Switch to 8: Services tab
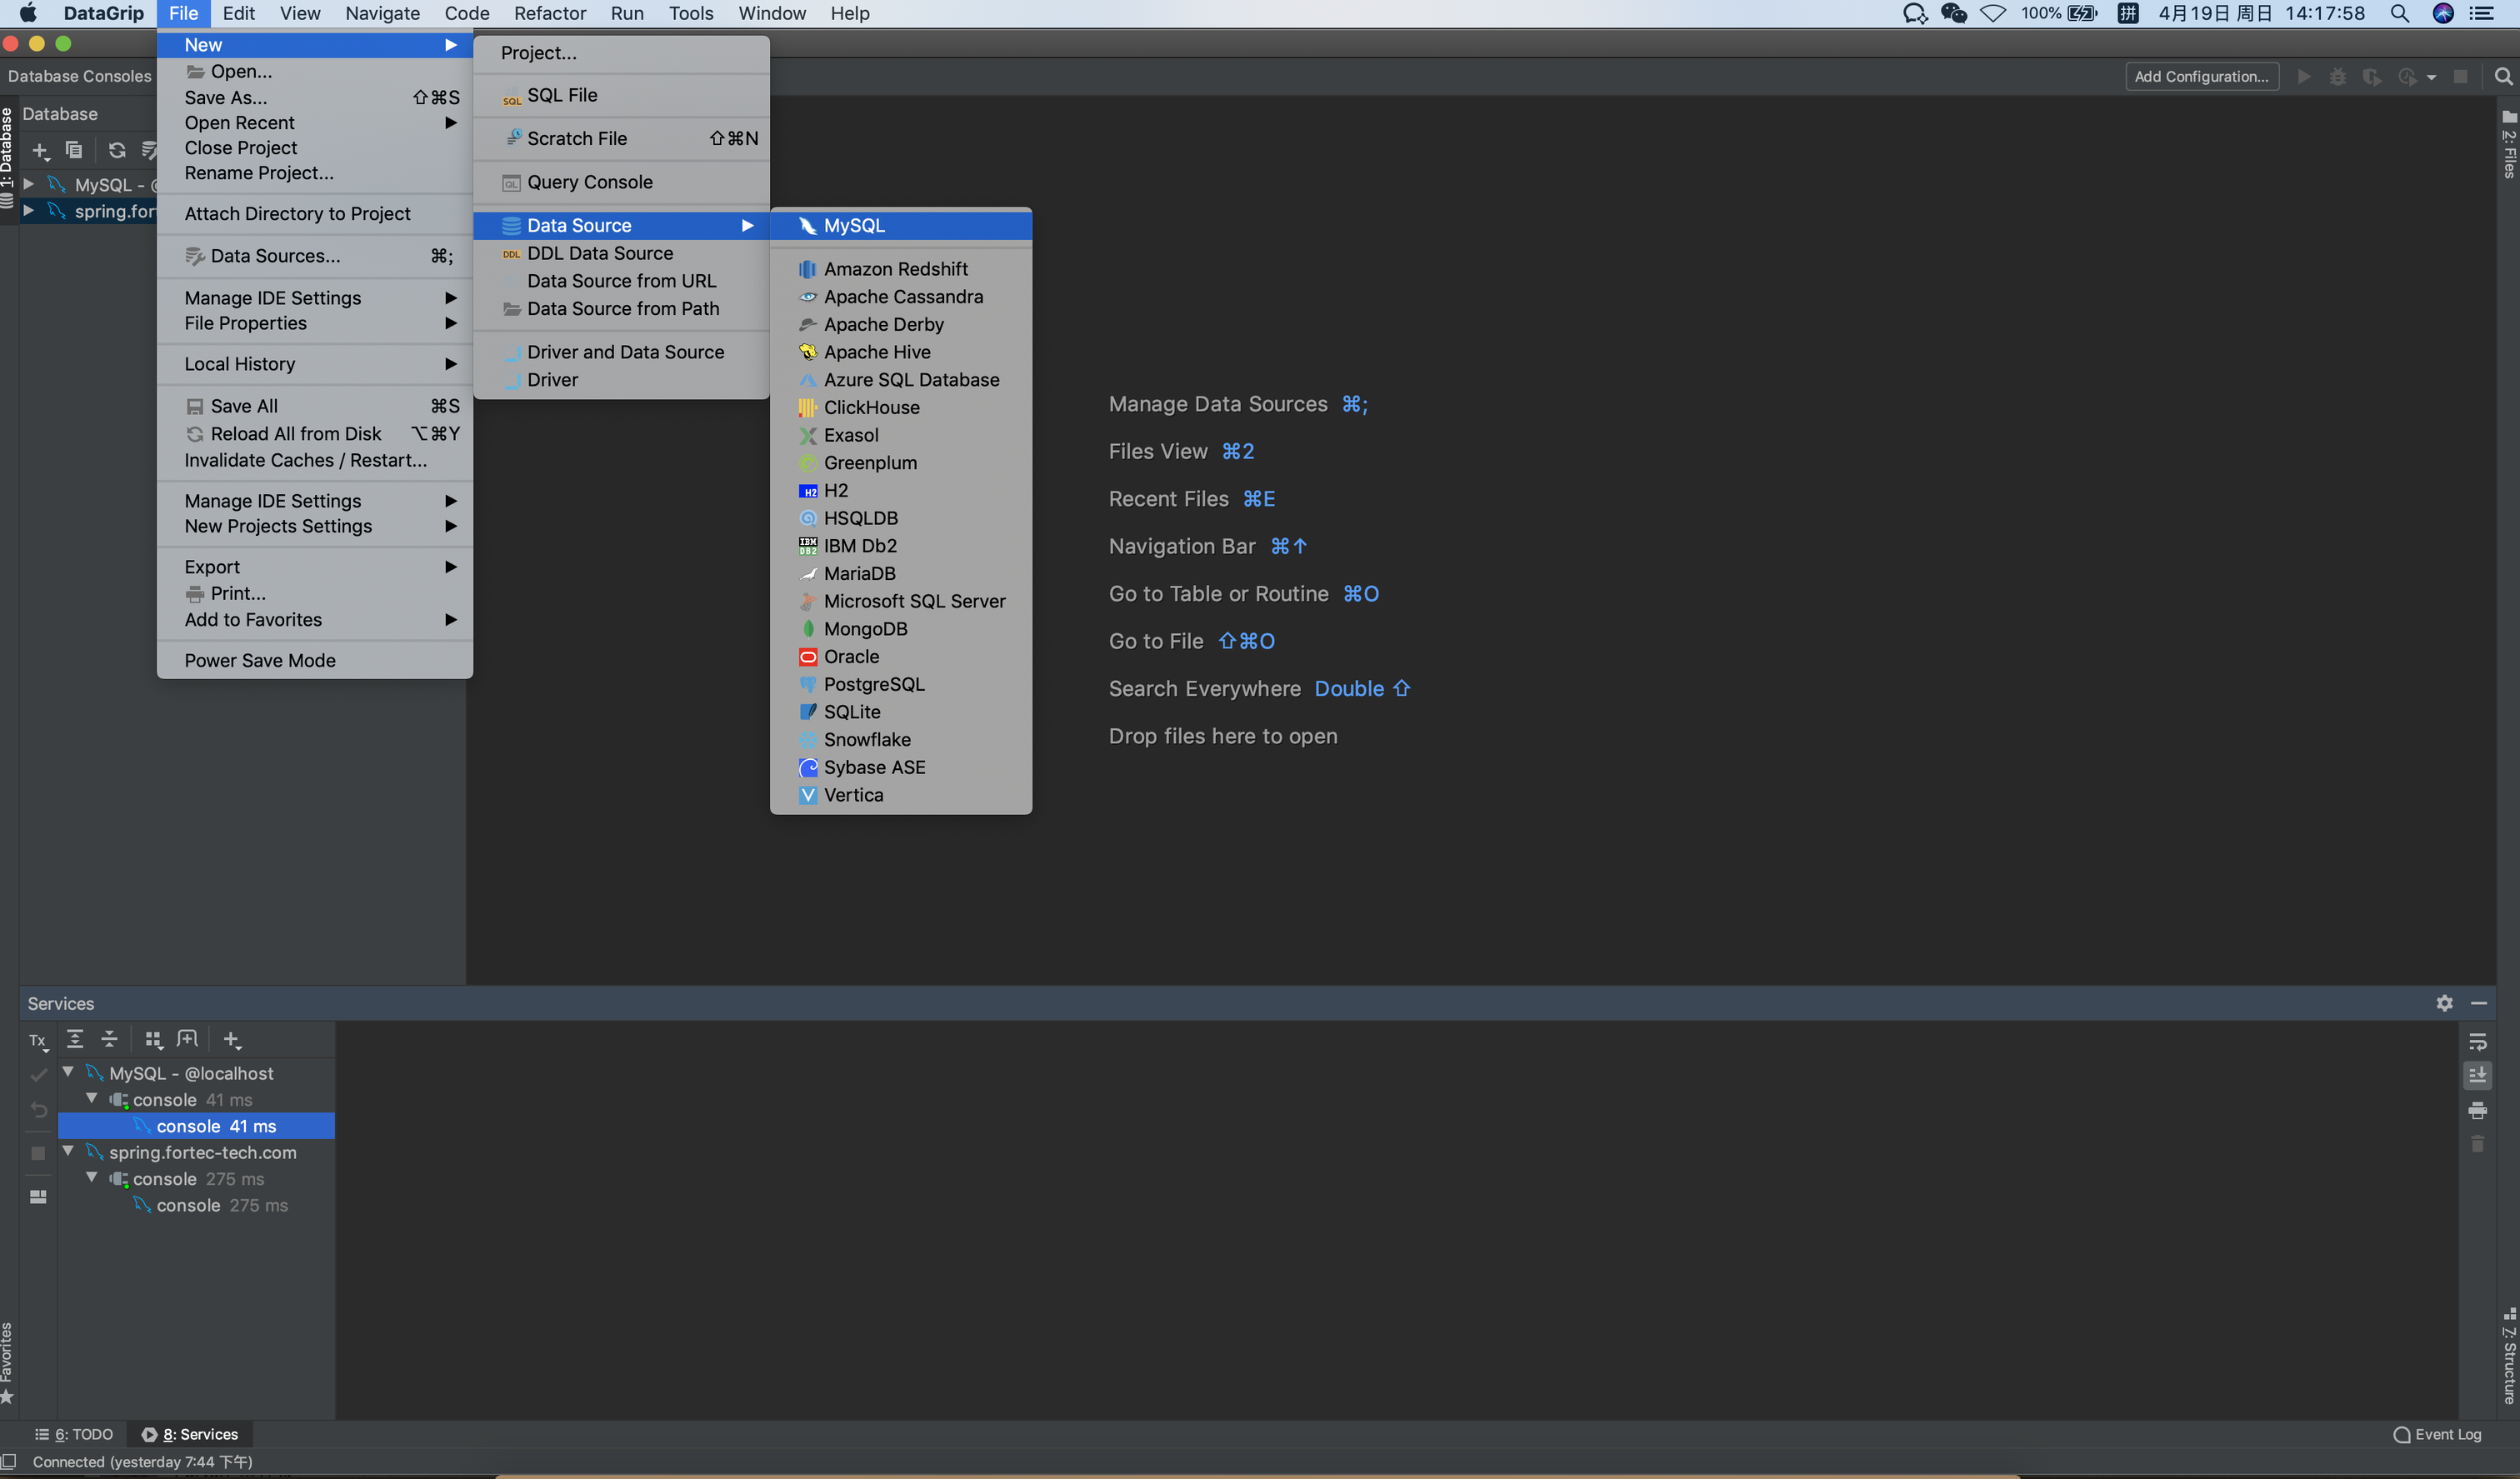Viewport: 2520px width, 1479px height. pos(190,1434)
